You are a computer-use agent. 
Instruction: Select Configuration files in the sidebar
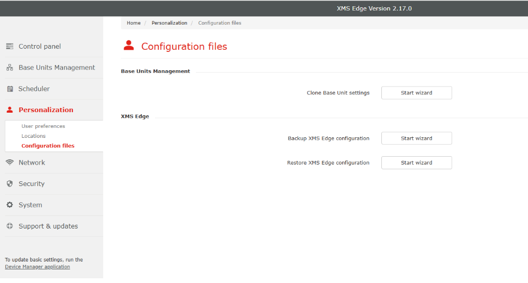pos(48,146)
